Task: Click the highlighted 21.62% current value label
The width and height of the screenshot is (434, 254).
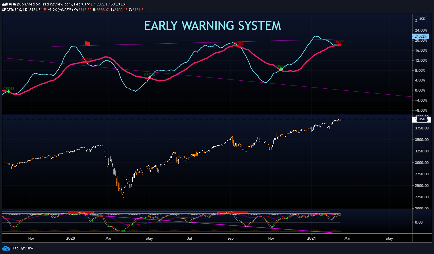Action: pyautogui.click(x=421, y=36)
